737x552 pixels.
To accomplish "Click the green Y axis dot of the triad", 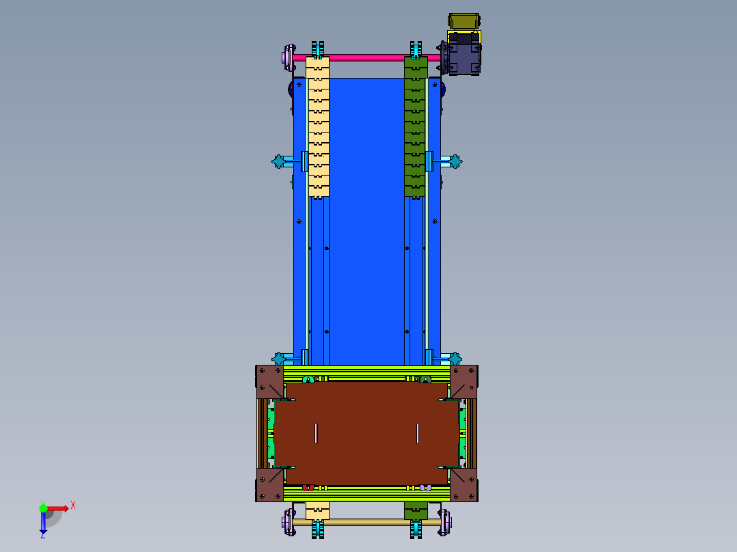I will click(x=43, y=508).
